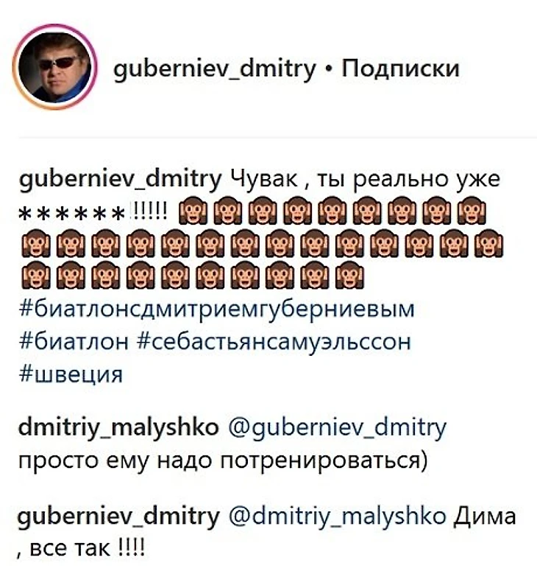Screen dimensions: 537x588
Task: Click the censored asterisks in the caption
Action: 71,214
